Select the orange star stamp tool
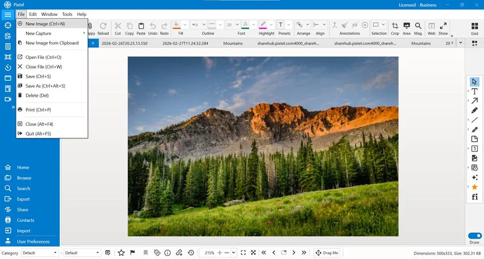The image size is (484, 259). 475,187
